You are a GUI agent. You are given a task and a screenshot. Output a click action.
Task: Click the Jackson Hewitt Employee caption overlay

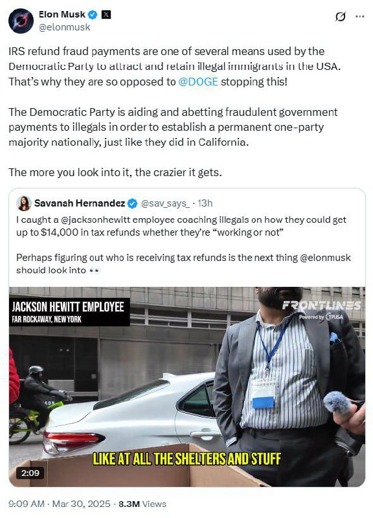69,312
